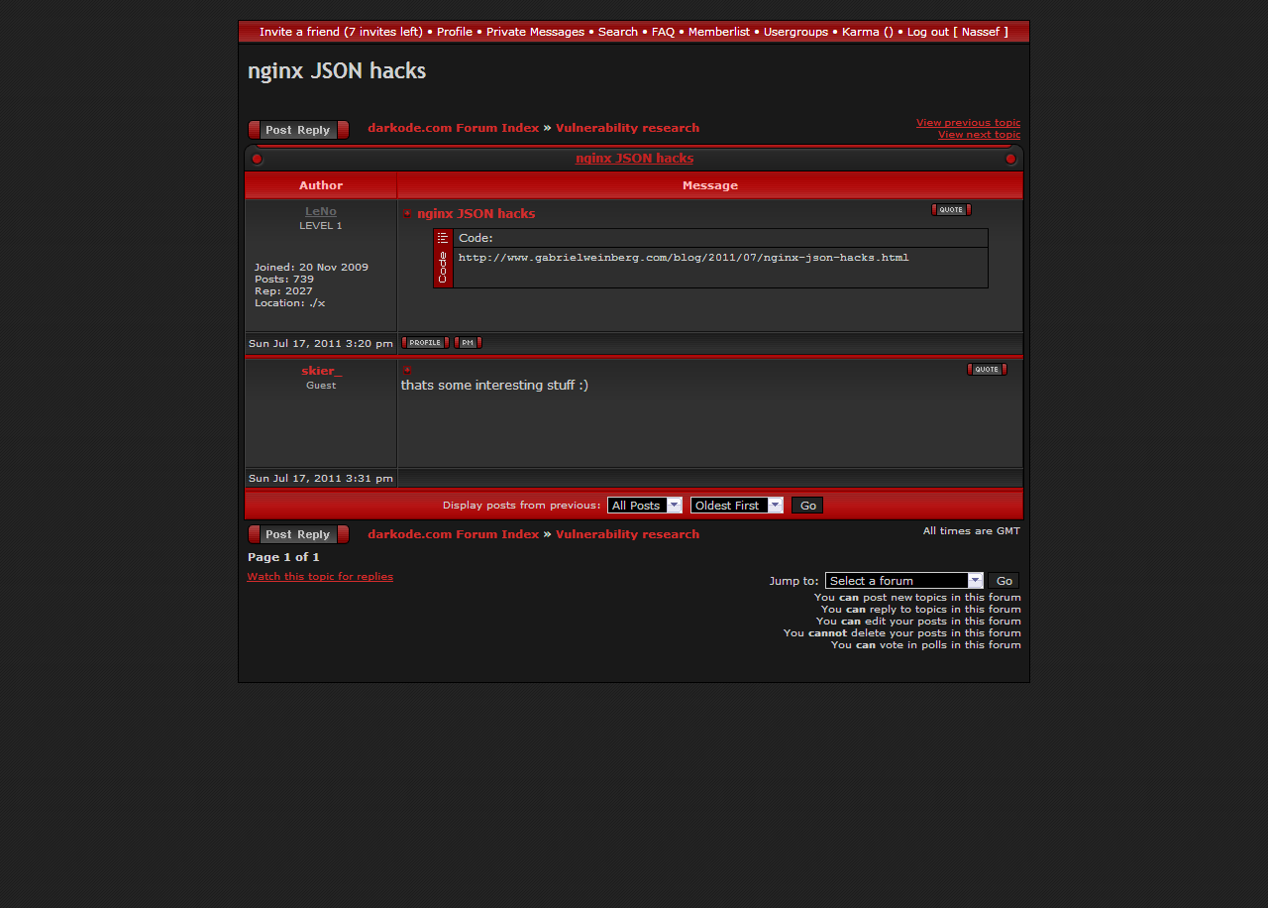The image size is (1268, 908).
Task: Open the All Posts dropdown
Action: coord(644,506)
